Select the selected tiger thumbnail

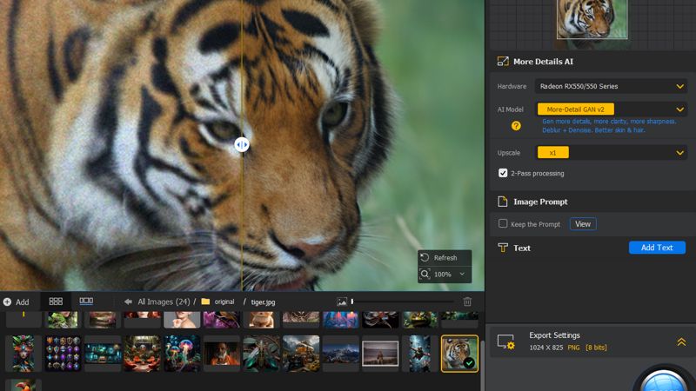coord(459,354)
